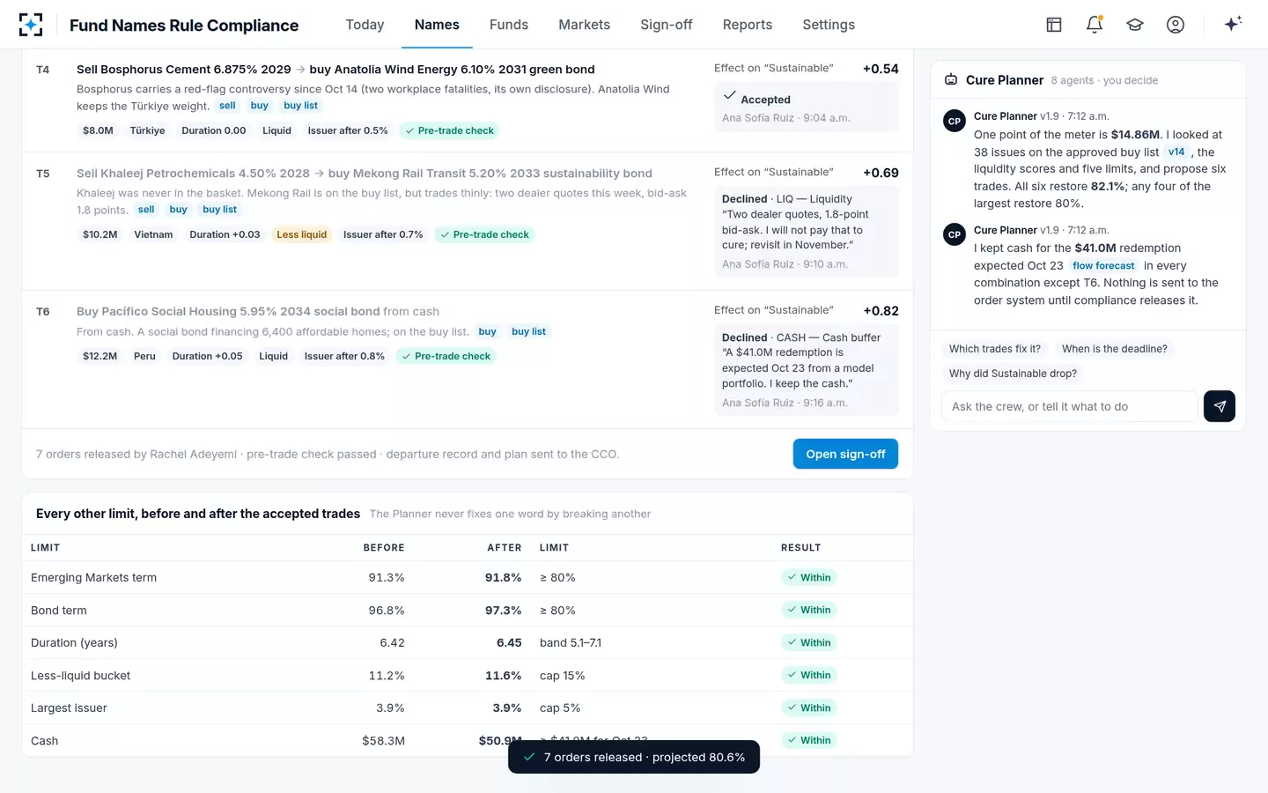
Task: Click the robot icon beside Cure Planner title
Action: pos(951,80)
